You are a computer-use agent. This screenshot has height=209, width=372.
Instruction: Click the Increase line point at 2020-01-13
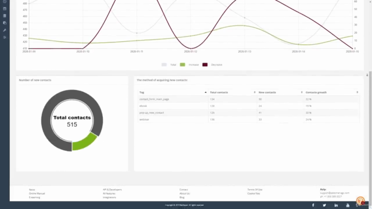[245, 26]
